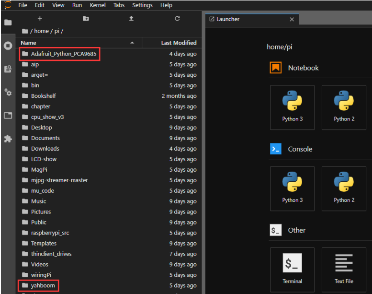The width and height of the screenshot is (372, 294).
Task: Click the New Launcher plus icon
Action: [40, 19]
